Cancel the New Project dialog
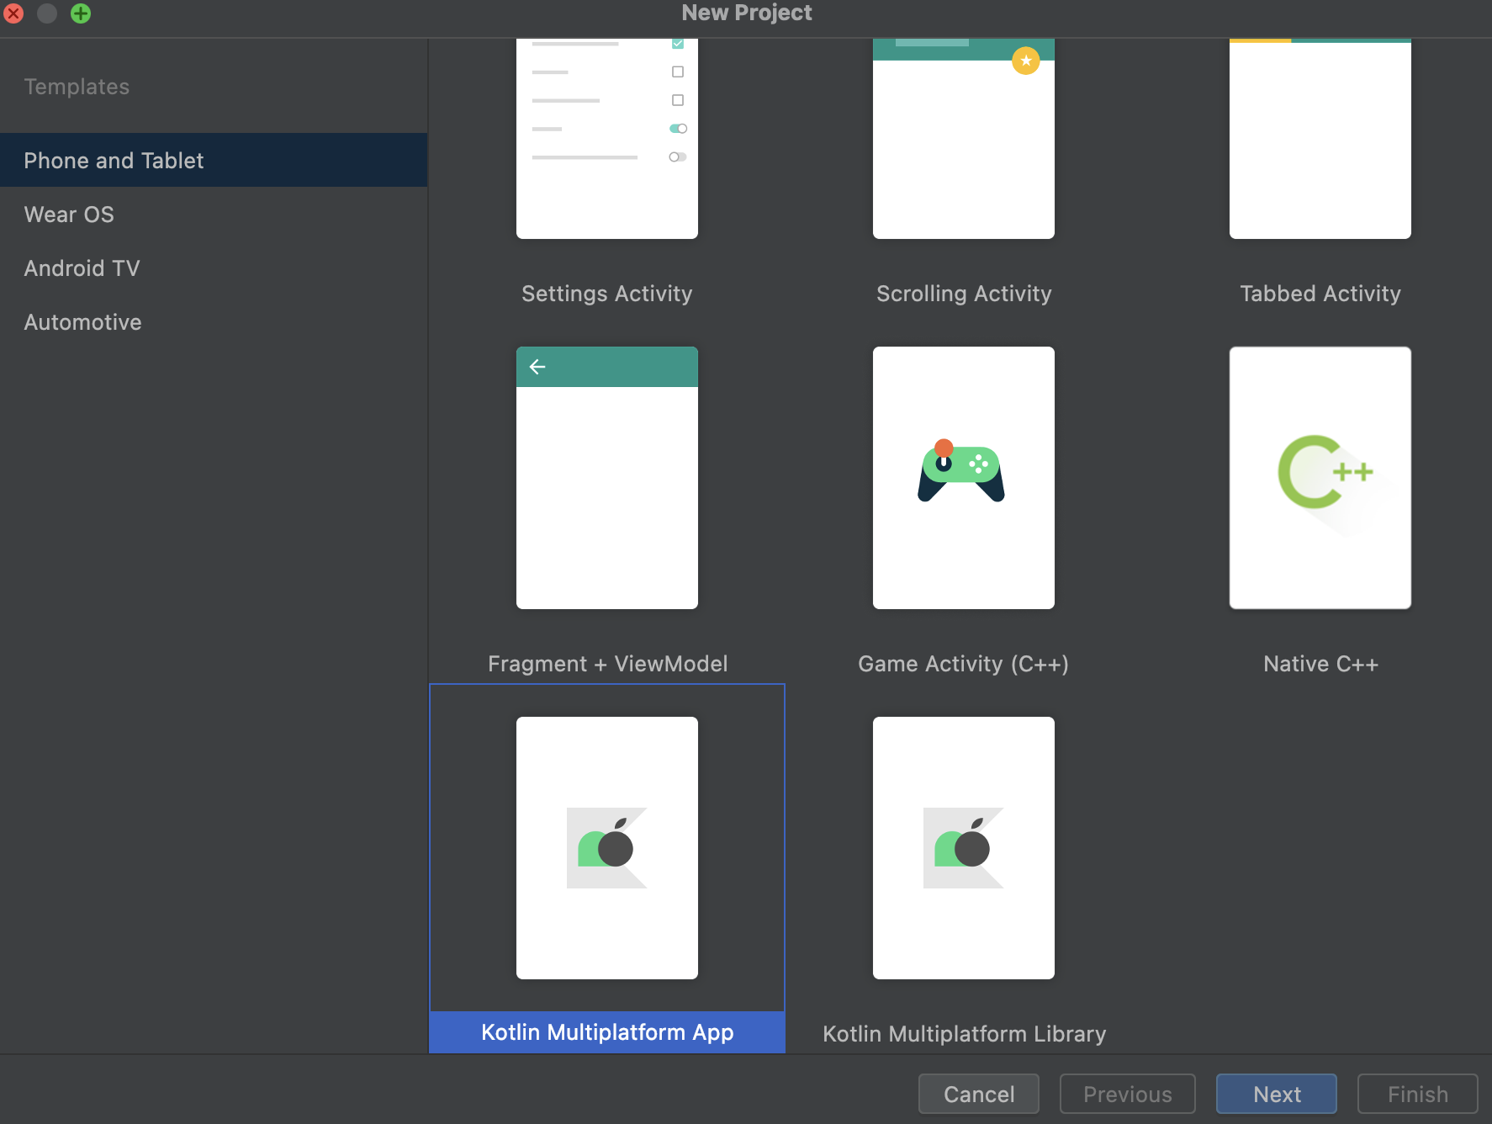This screenshot has width=1492, height=1124. tap(979, 1094)
